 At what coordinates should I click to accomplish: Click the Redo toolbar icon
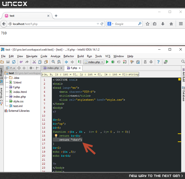27,62
